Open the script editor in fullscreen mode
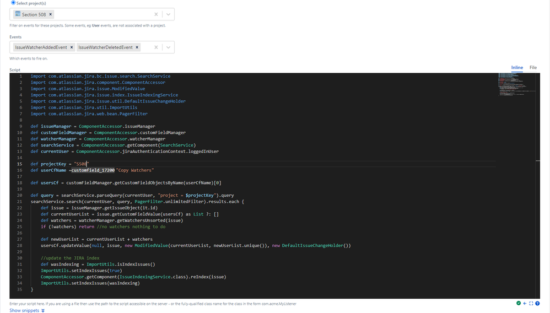This screenshot has height=313, width=550. [531, 303]
